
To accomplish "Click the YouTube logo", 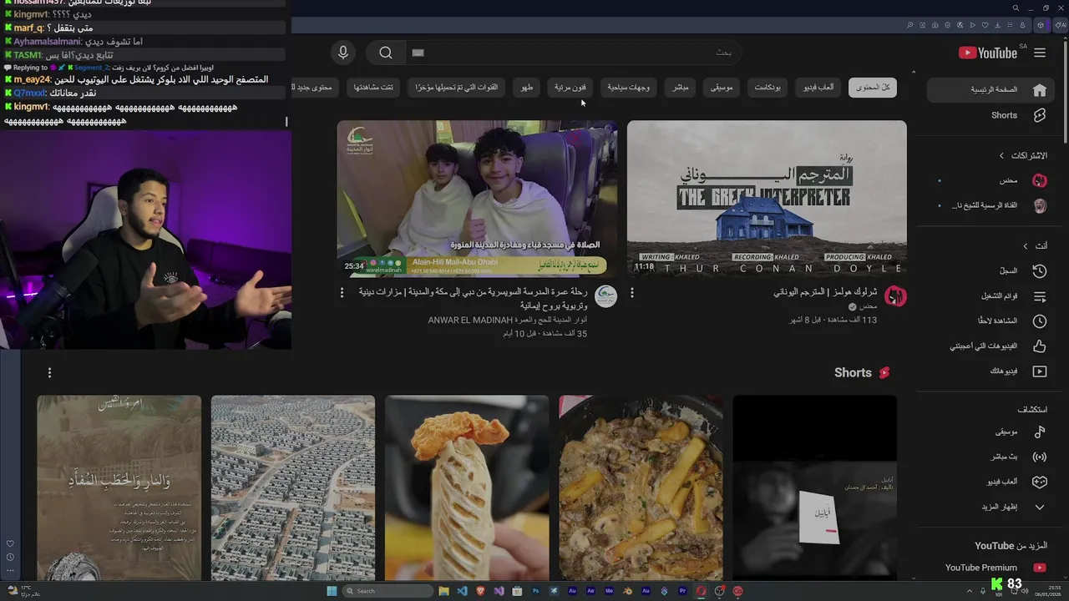I will (x=989, y=53).
